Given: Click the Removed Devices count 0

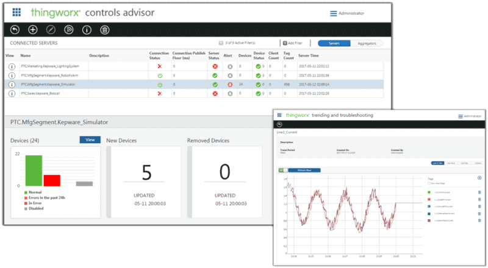Looking at the screenshot, I should [224, 172].
